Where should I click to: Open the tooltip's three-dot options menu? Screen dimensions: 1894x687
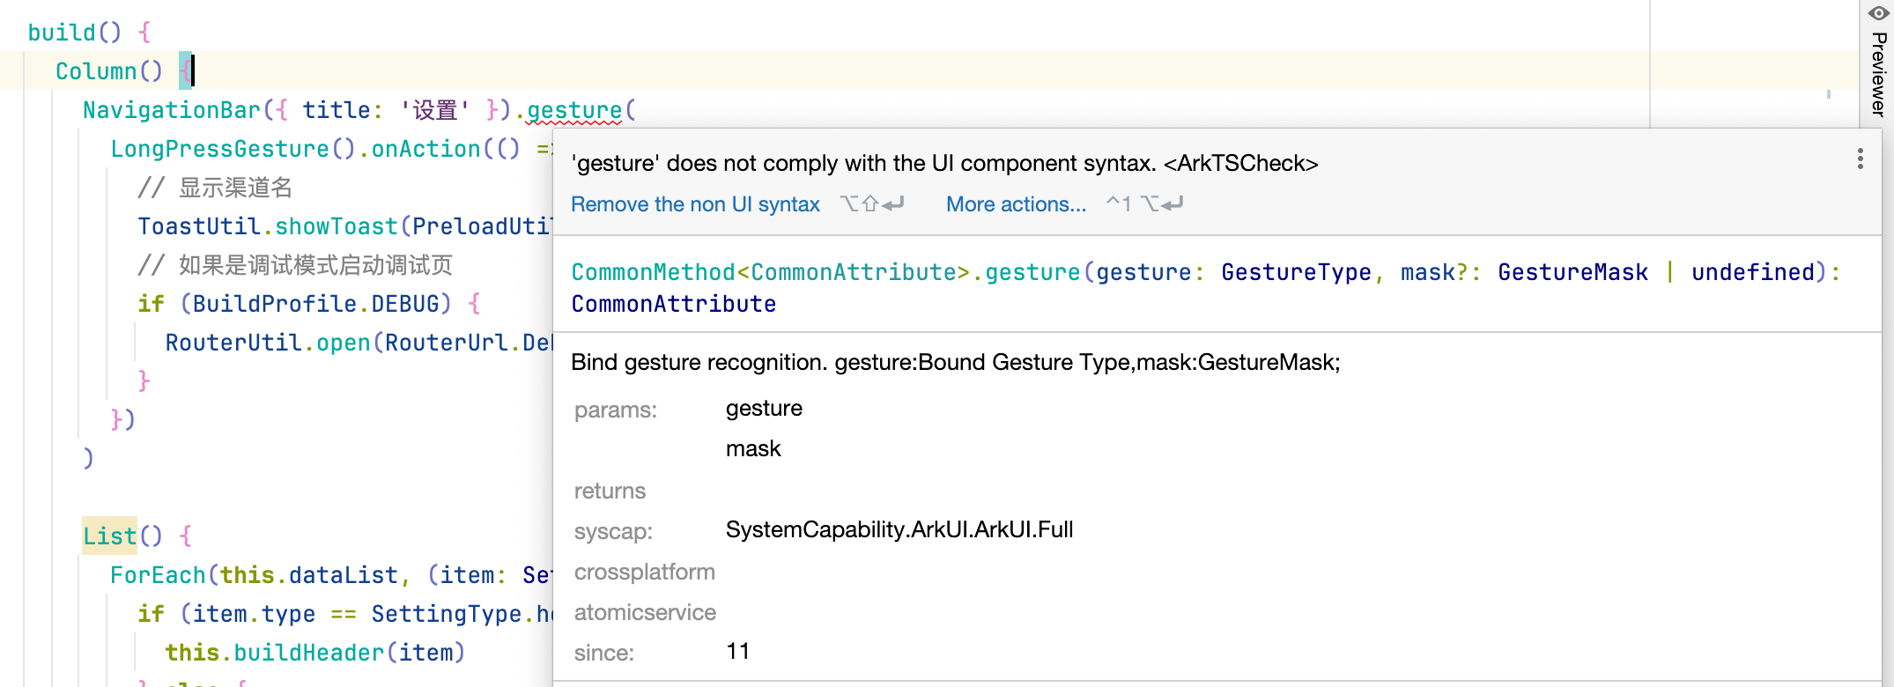(1860, 159)
